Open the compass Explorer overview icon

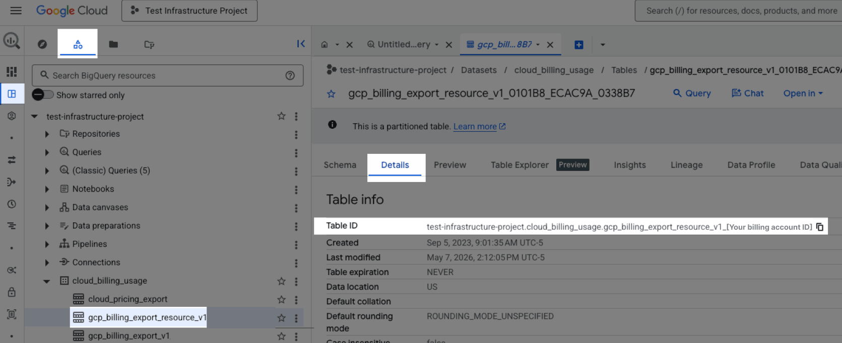click(x=42, y=44)
